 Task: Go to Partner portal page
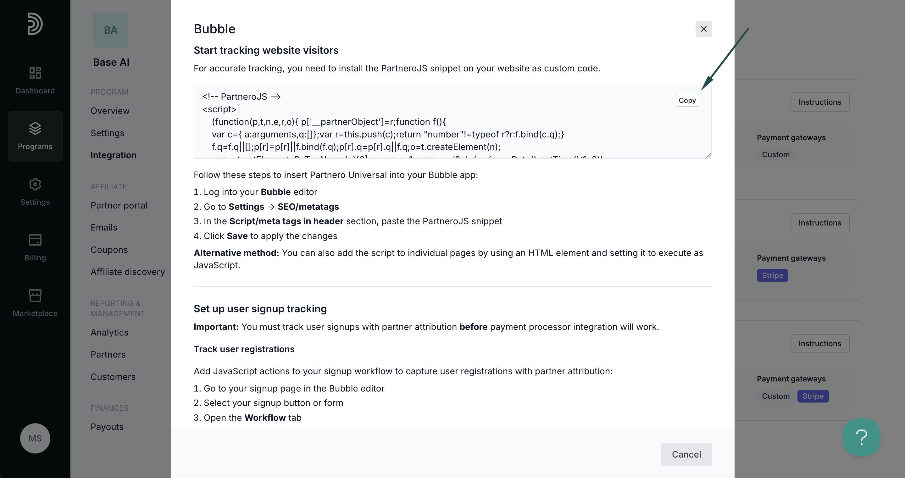coord(119,205)
